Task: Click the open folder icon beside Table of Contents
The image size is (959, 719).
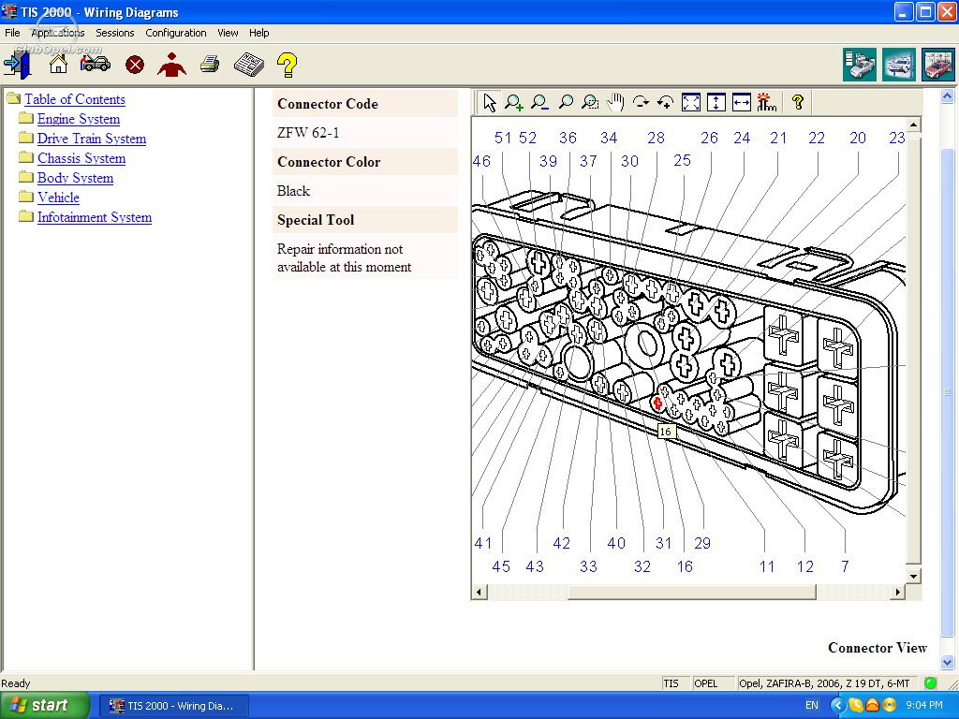Action: point(13,97)
